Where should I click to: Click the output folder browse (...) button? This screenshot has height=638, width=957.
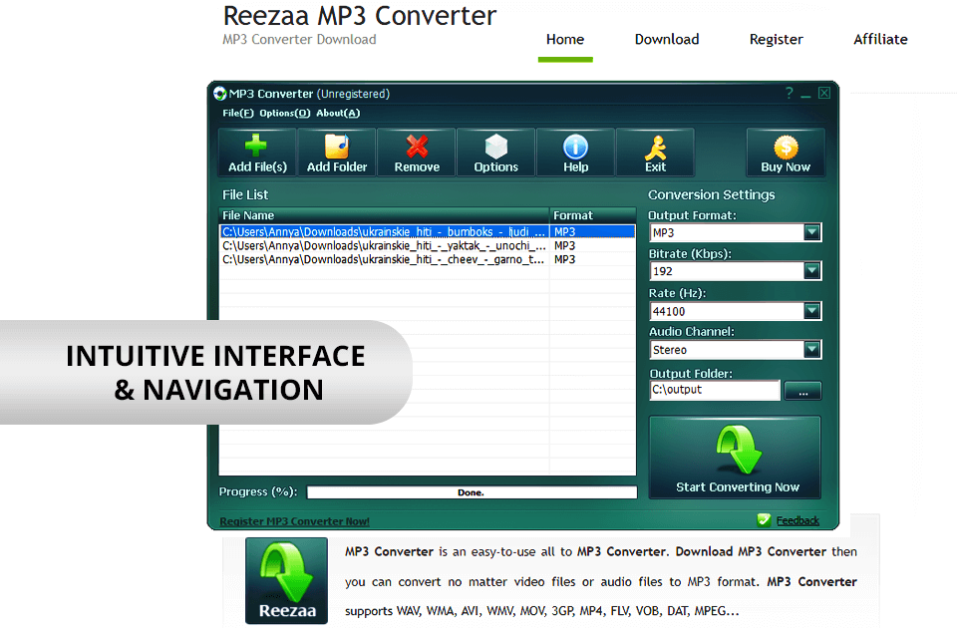tap(802, 391)
